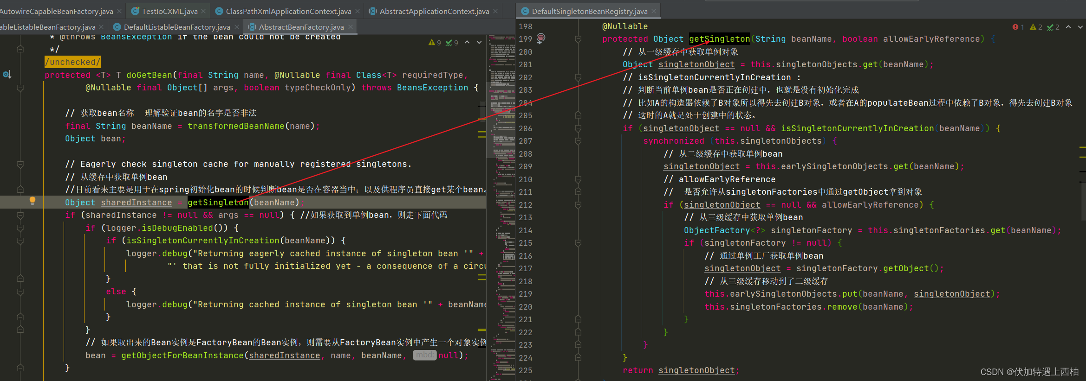Jump to previous problem in right editor

coord(1068,27)
